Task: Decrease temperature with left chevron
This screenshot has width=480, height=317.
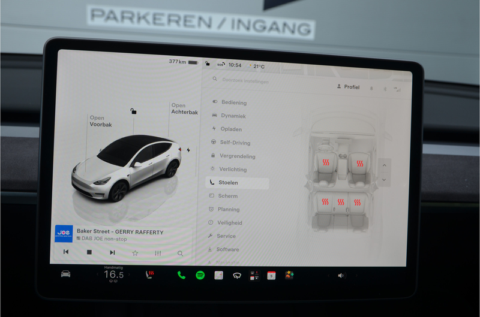Action: 97,274
